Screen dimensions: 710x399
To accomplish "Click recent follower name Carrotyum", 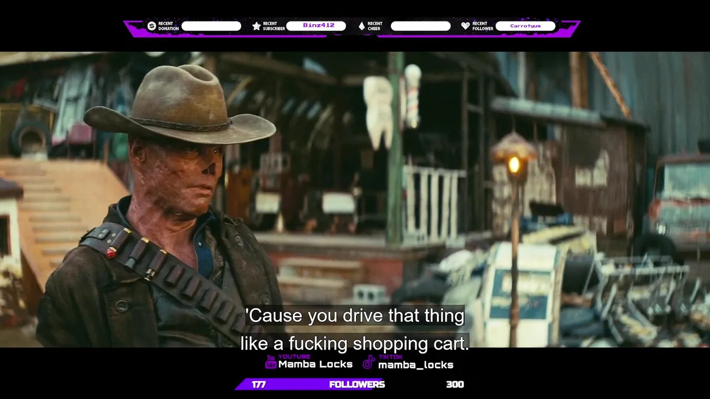I will [x=525, y=26].
